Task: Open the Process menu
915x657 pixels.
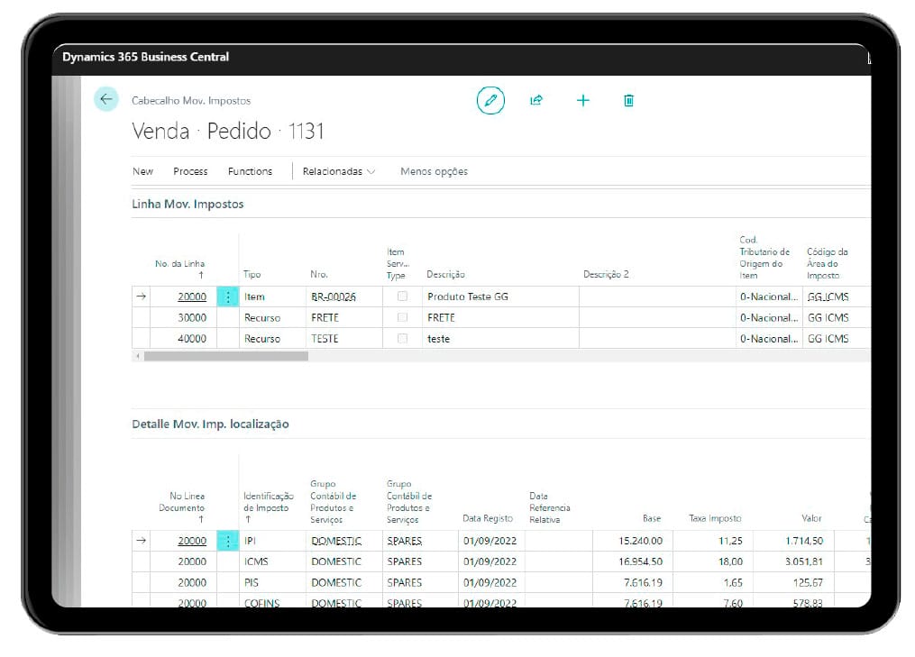Action: [190, 171]
